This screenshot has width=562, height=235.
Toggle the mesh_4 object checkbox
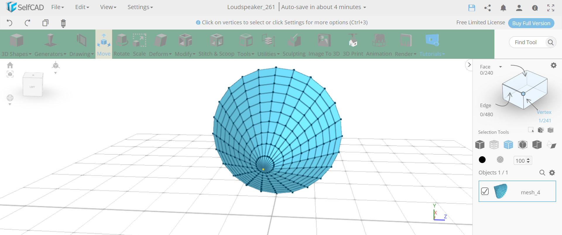[x=485, y=191]
